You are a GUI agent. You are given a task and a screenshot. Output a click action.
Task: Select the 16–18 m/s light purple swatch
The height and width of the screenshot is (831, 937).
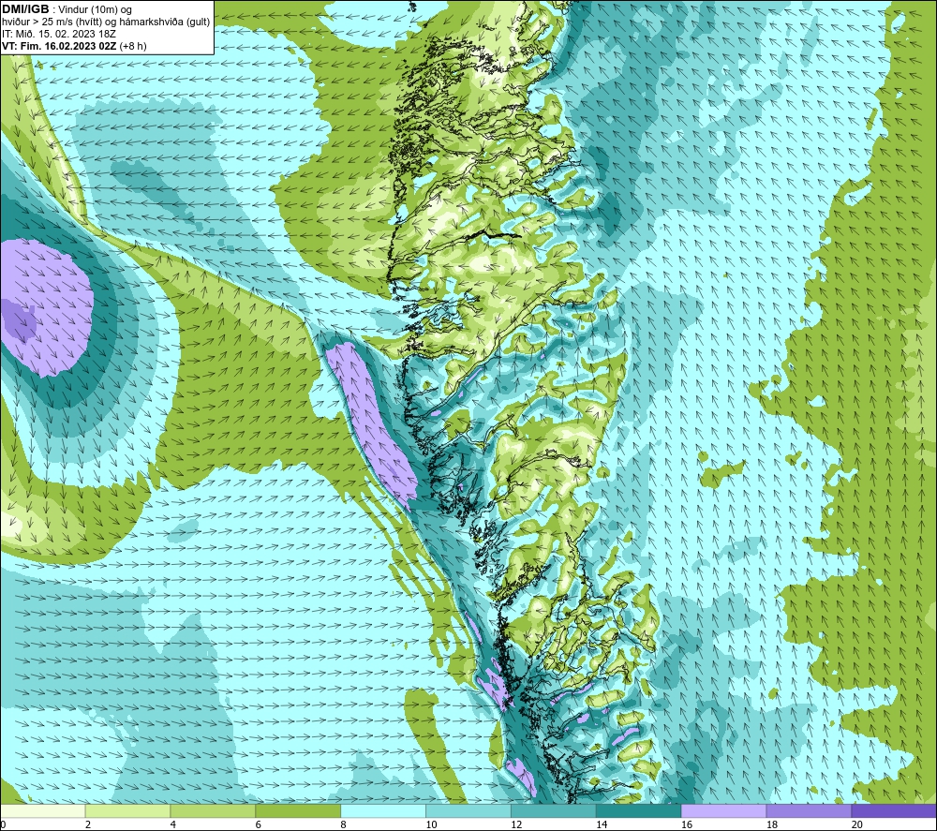point(723,810)
